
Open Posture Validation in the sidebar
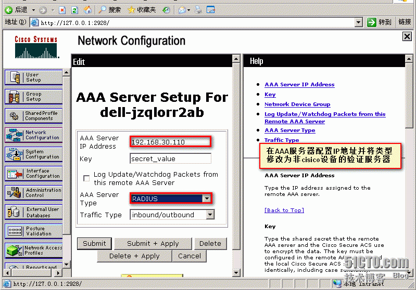point(34,231)
